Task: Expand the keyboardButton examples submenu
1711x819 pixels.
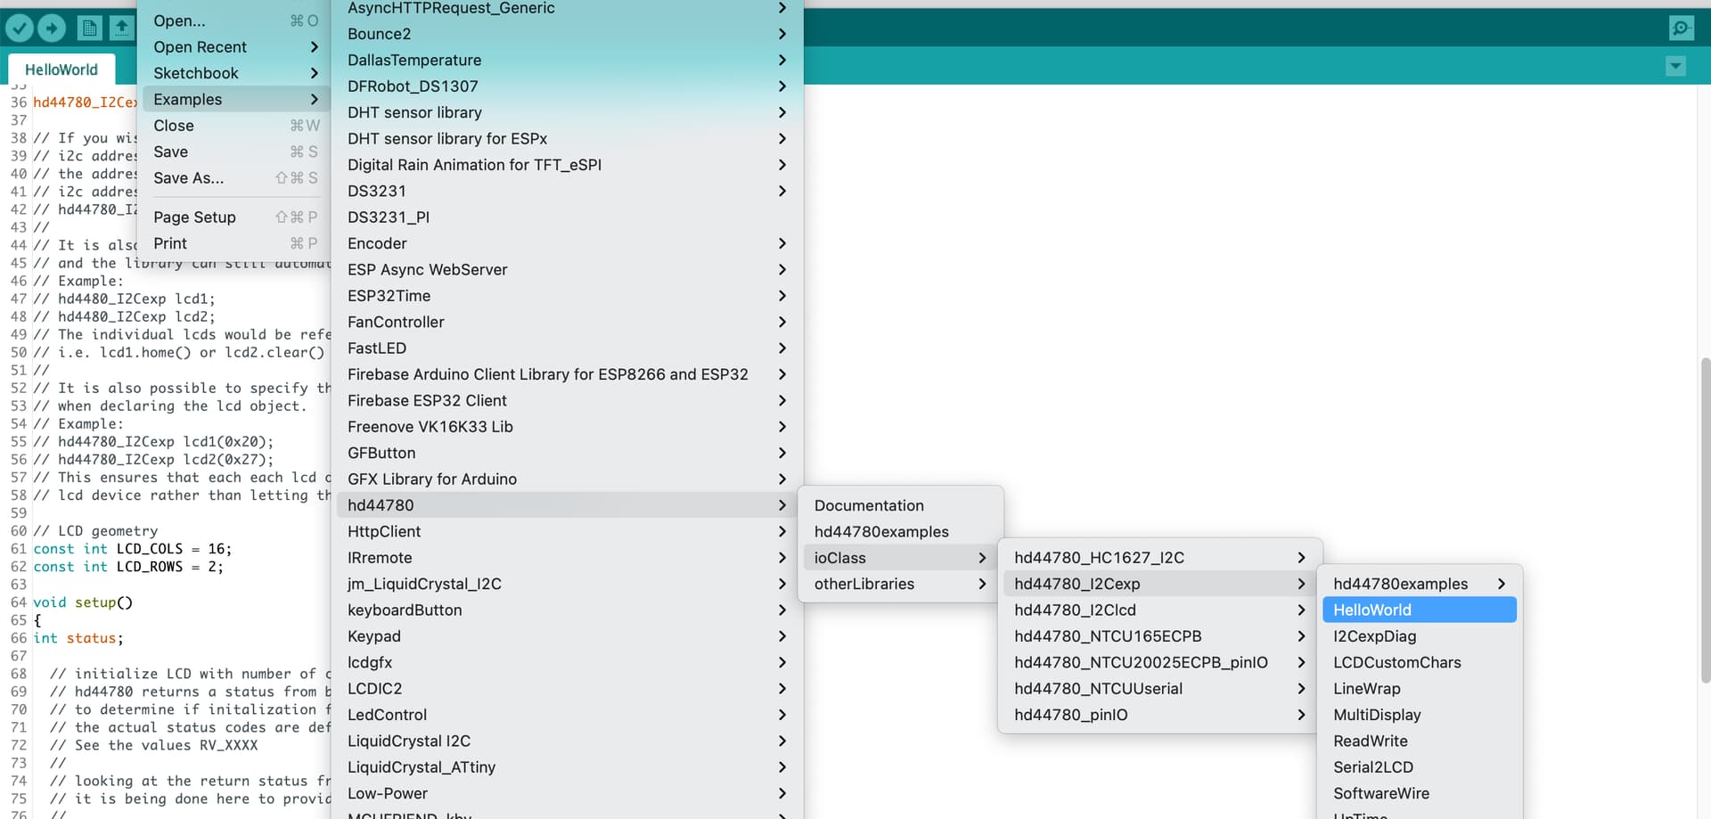Action: coord(567,610)
